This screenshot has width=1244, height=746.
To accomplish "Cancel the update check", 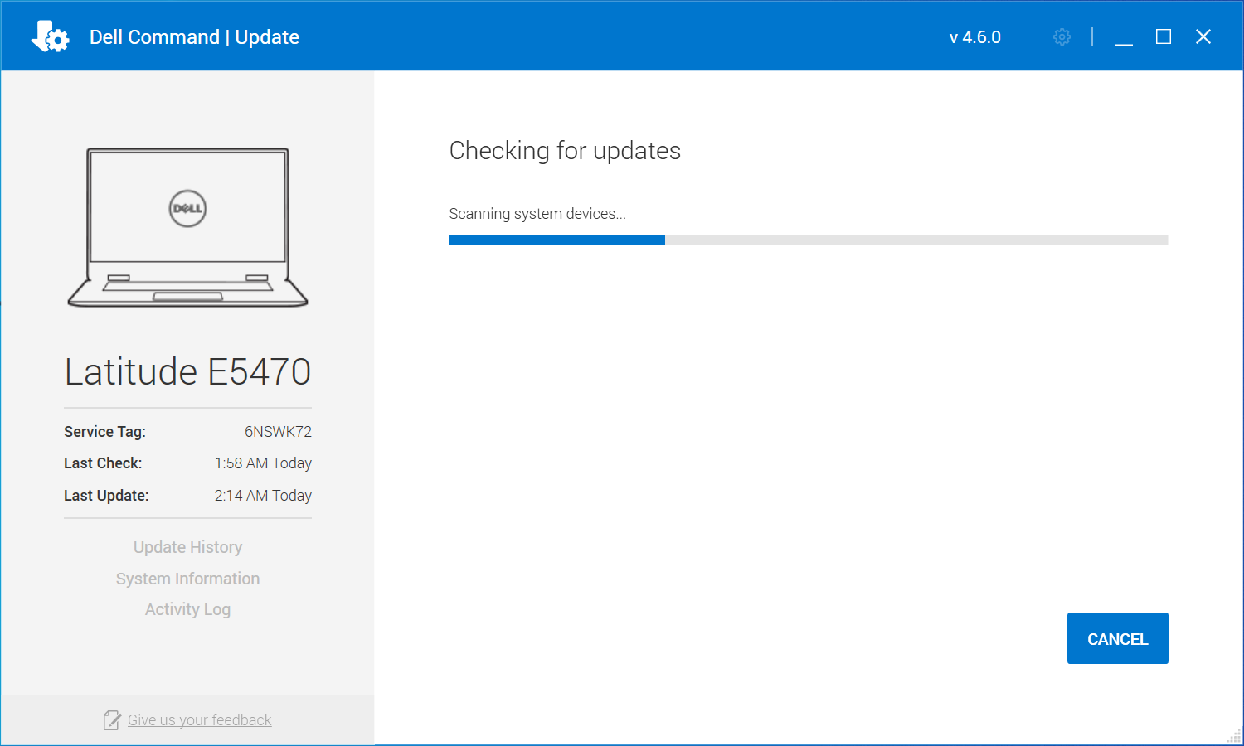I will click(1117, 638).
